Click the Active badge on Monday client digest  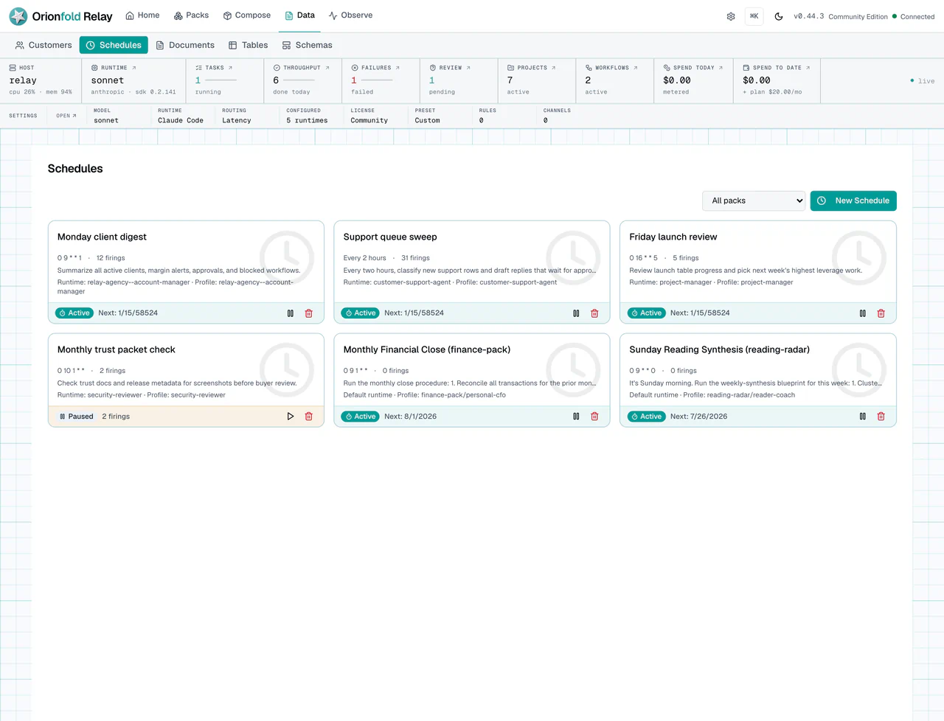(74, 313)
